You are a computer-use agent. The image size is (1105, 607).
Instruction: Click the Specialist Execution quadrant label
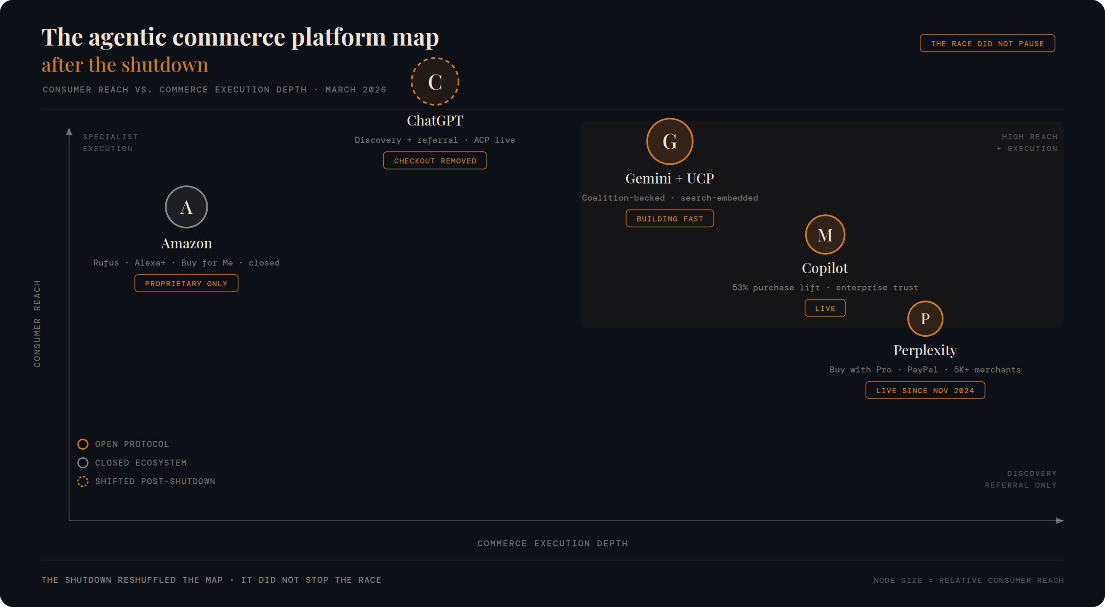pos(110,143)
